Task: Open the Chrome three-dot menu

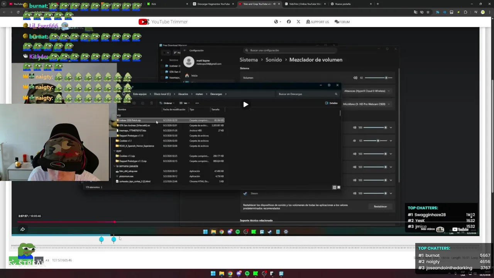Action: click(x=489, y=12)
